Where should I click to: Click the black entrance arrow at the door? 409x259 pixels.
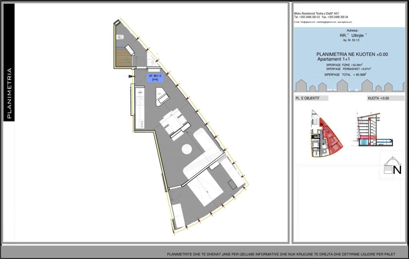[x=132, y=76]
